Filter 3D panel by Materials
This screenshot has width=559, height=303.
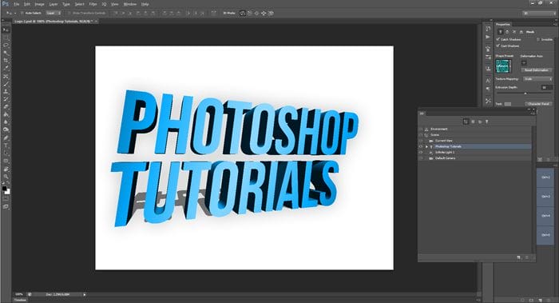480,122
